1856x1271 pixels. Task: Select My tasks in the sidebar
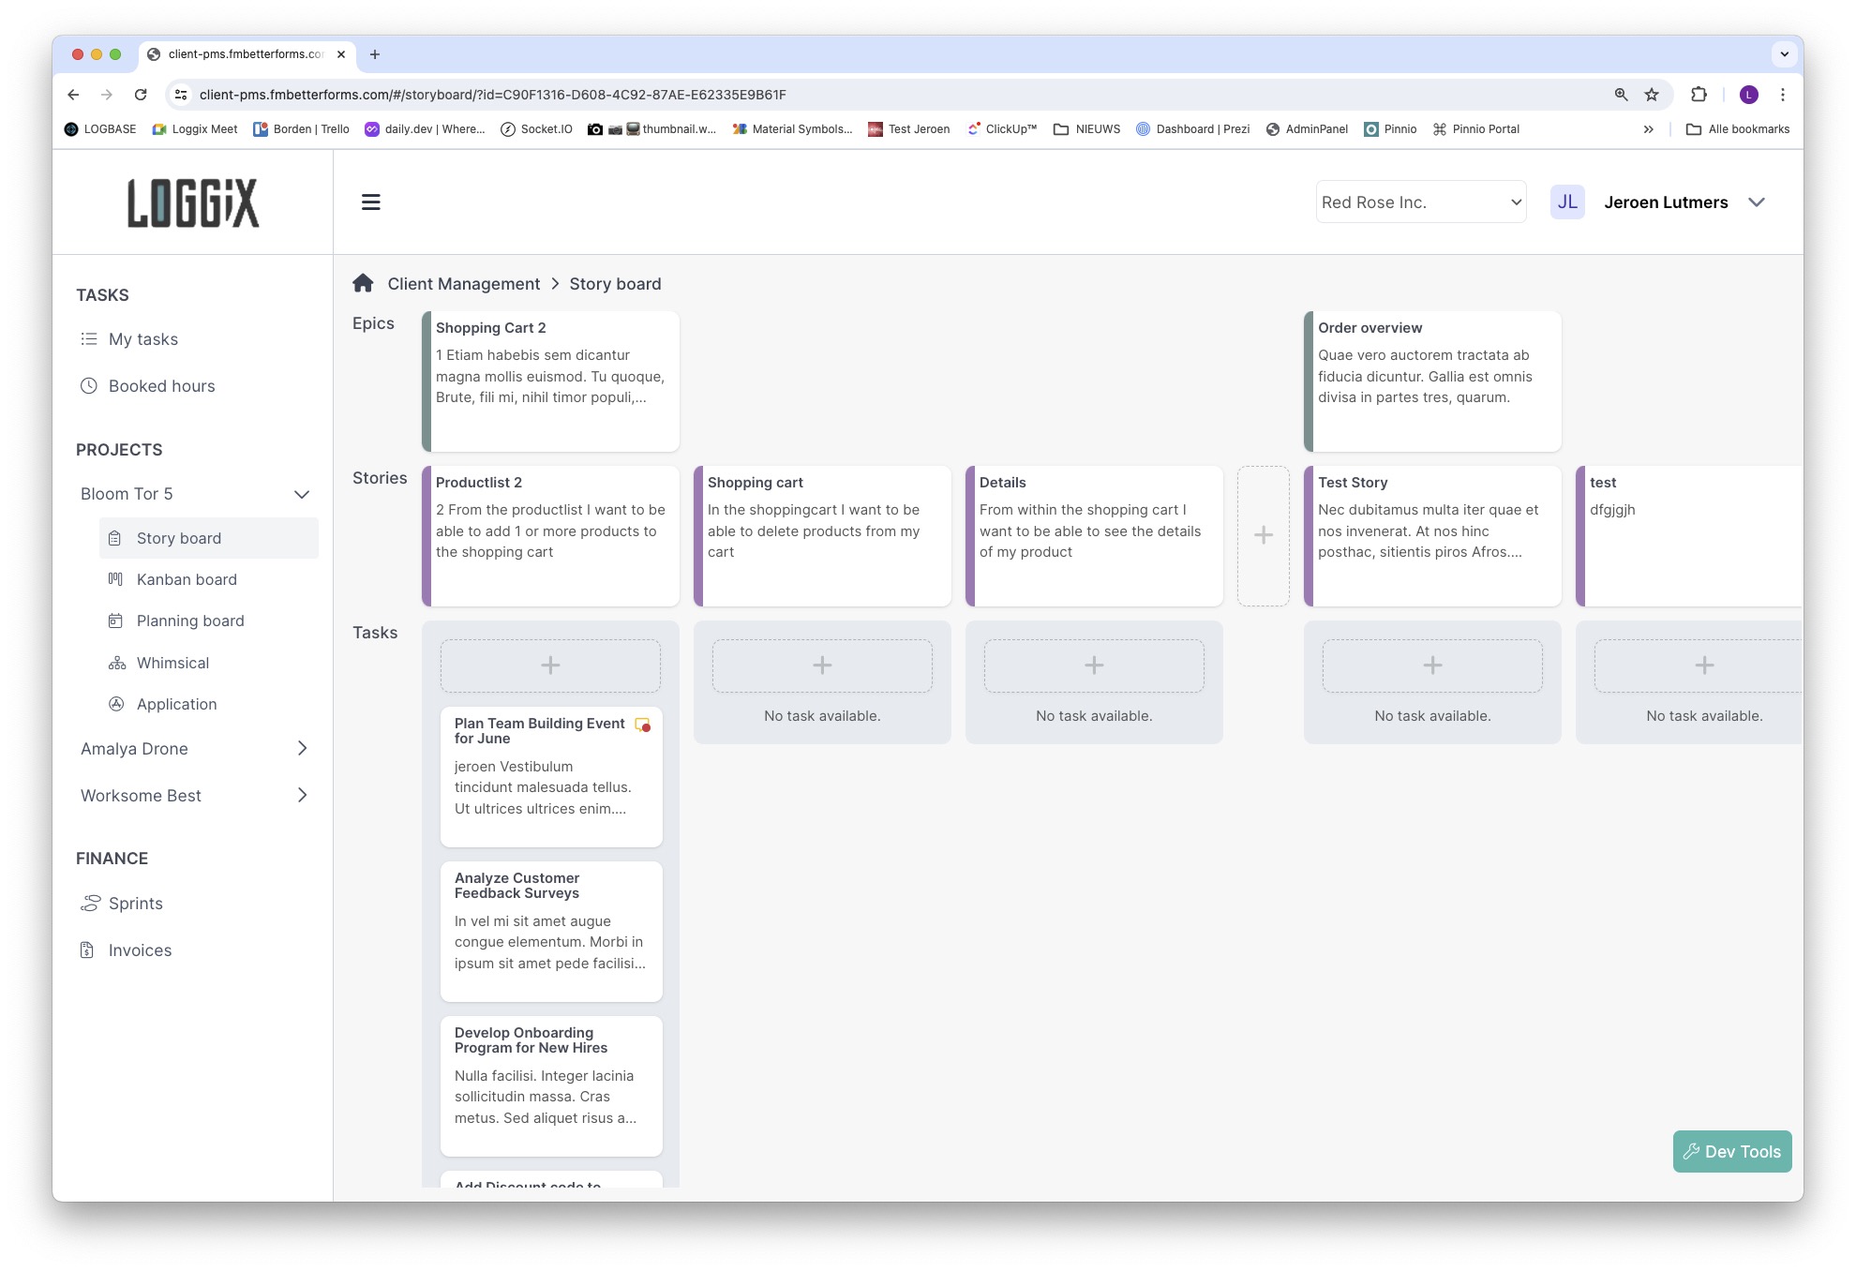[142, 339]
